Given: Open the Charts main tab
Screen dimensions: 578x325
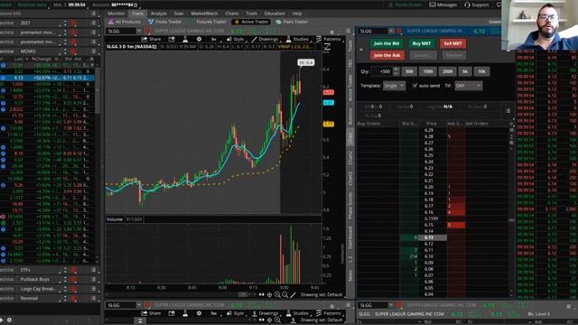Looking at the screenshot, I should click(x=232, y=14).
